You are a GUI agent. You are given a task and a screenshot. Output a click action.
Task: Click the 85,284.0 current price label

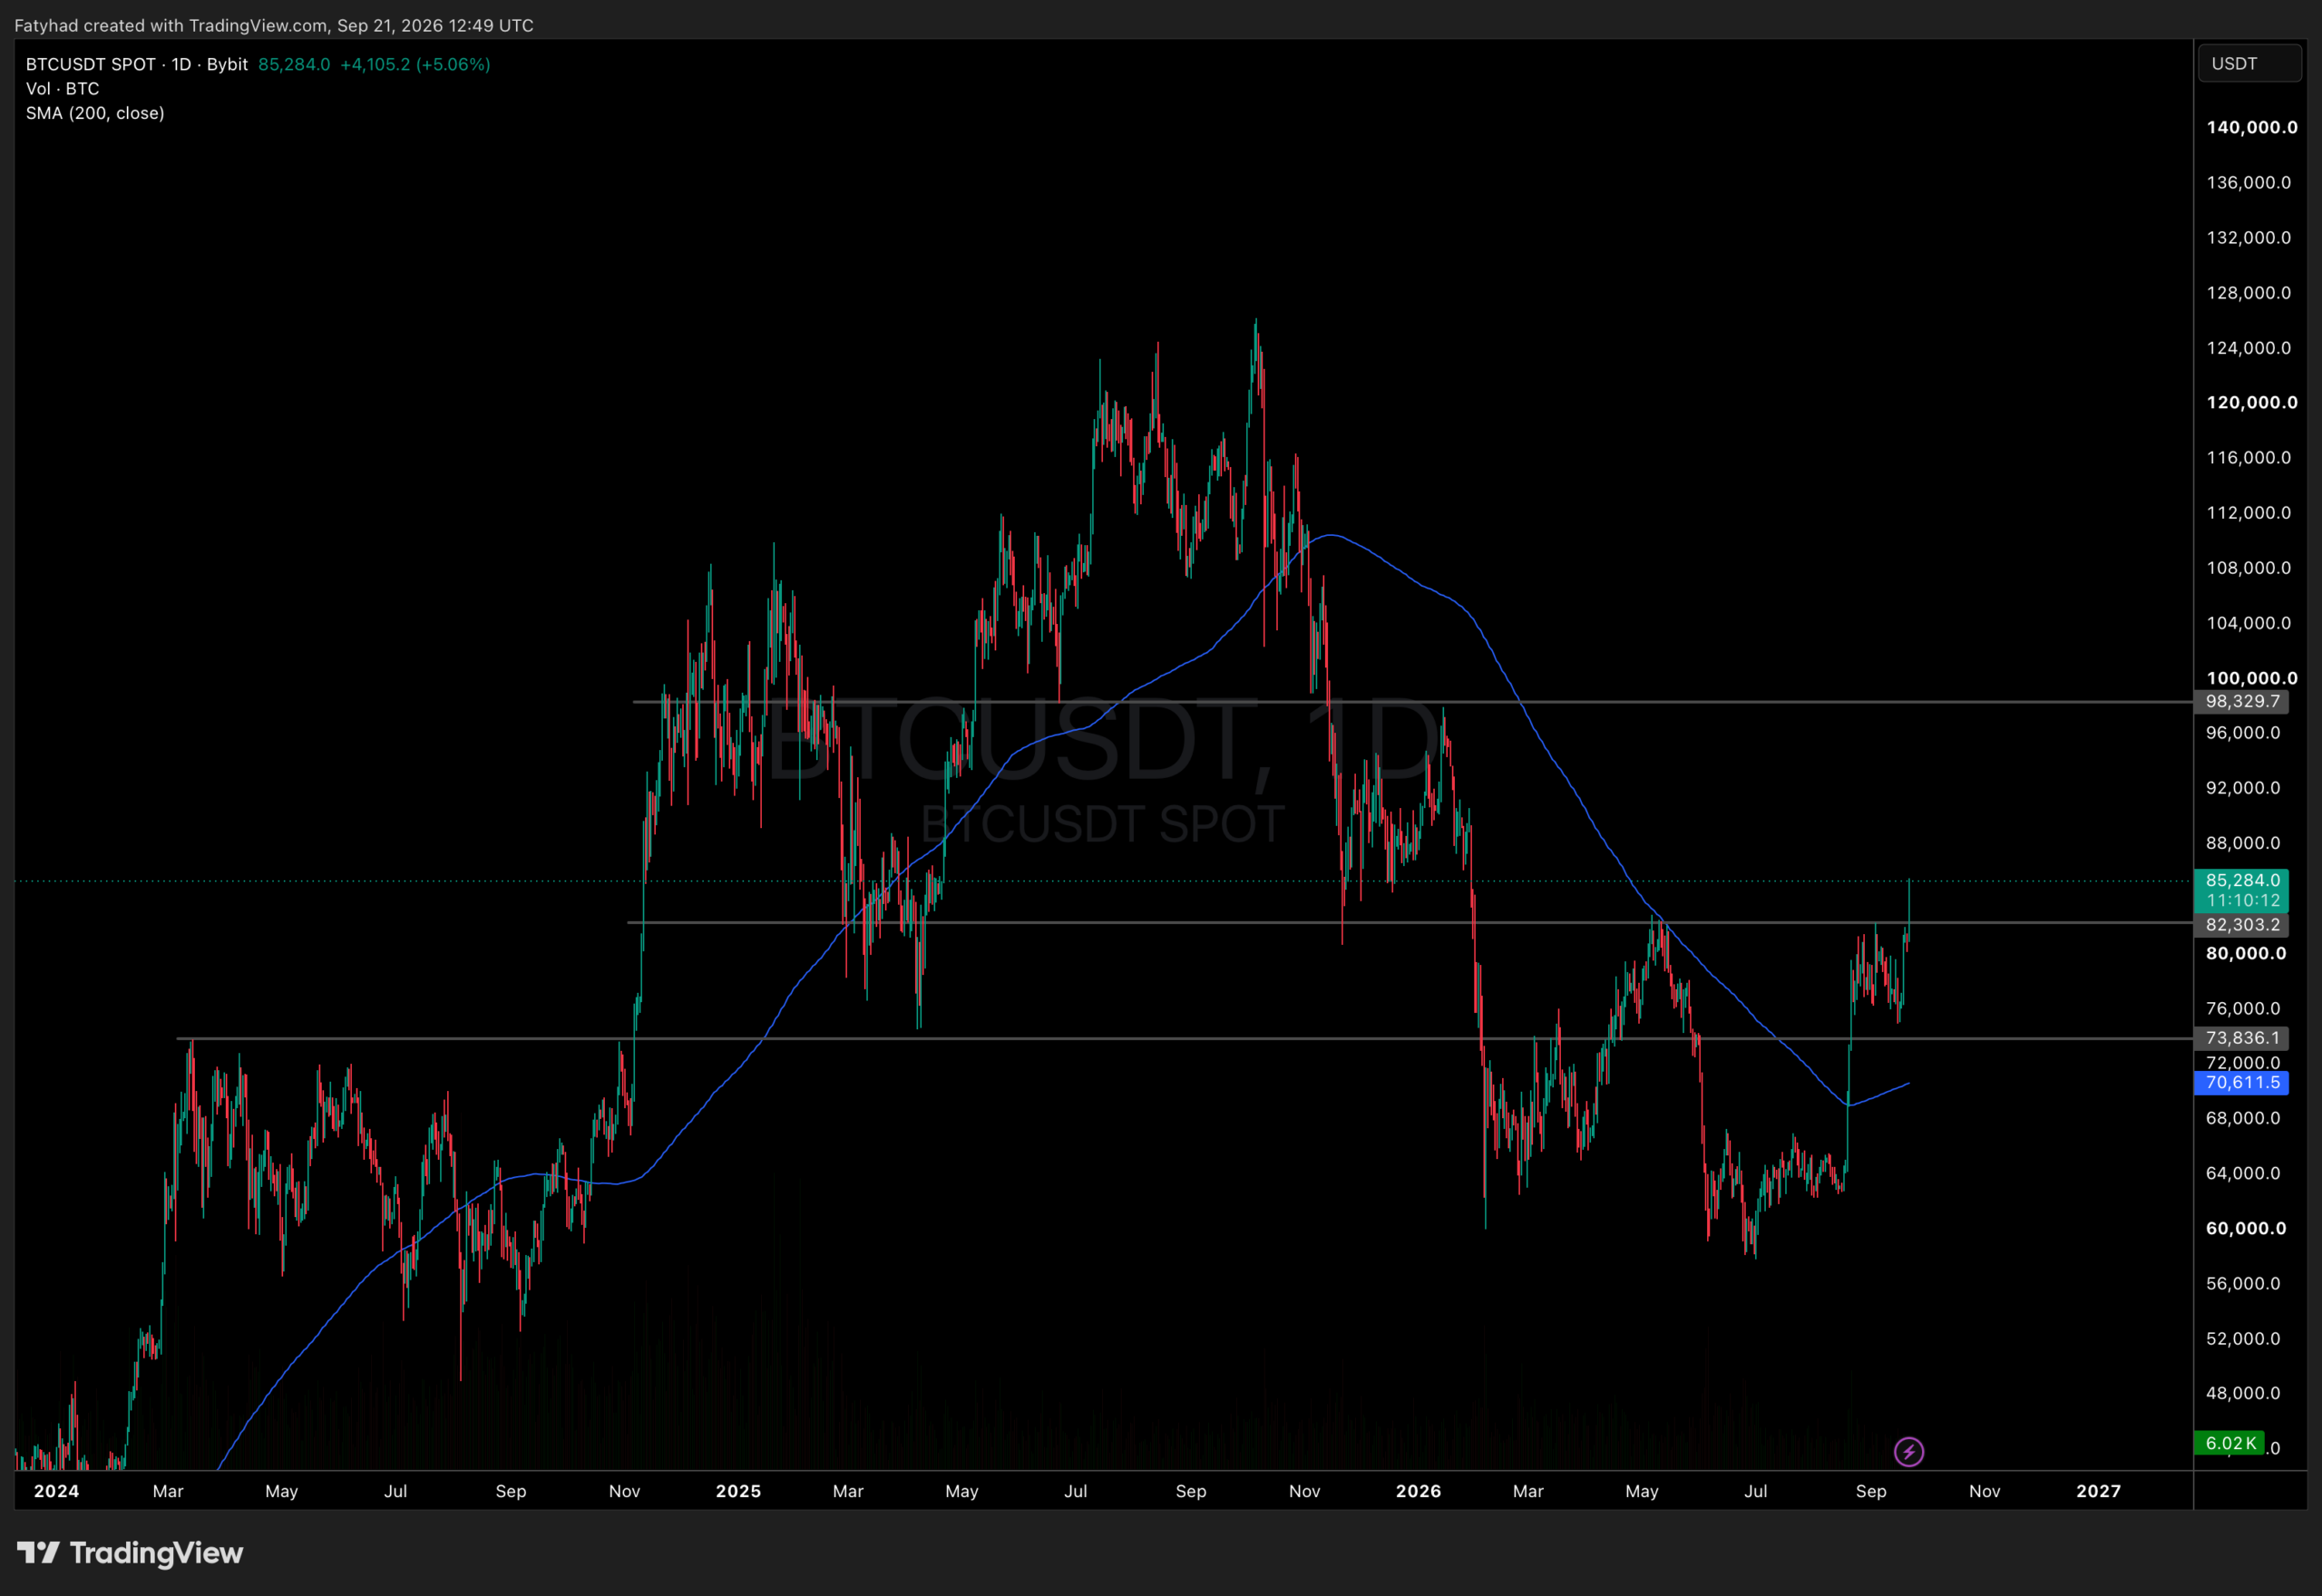pos(2242,880)
